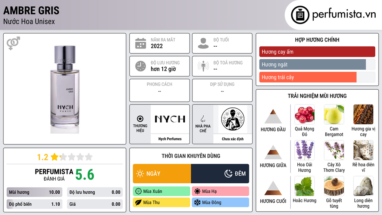382x215 pixels.
Task: Click the NYCH brand logo
Action: (x=170, y=119)
